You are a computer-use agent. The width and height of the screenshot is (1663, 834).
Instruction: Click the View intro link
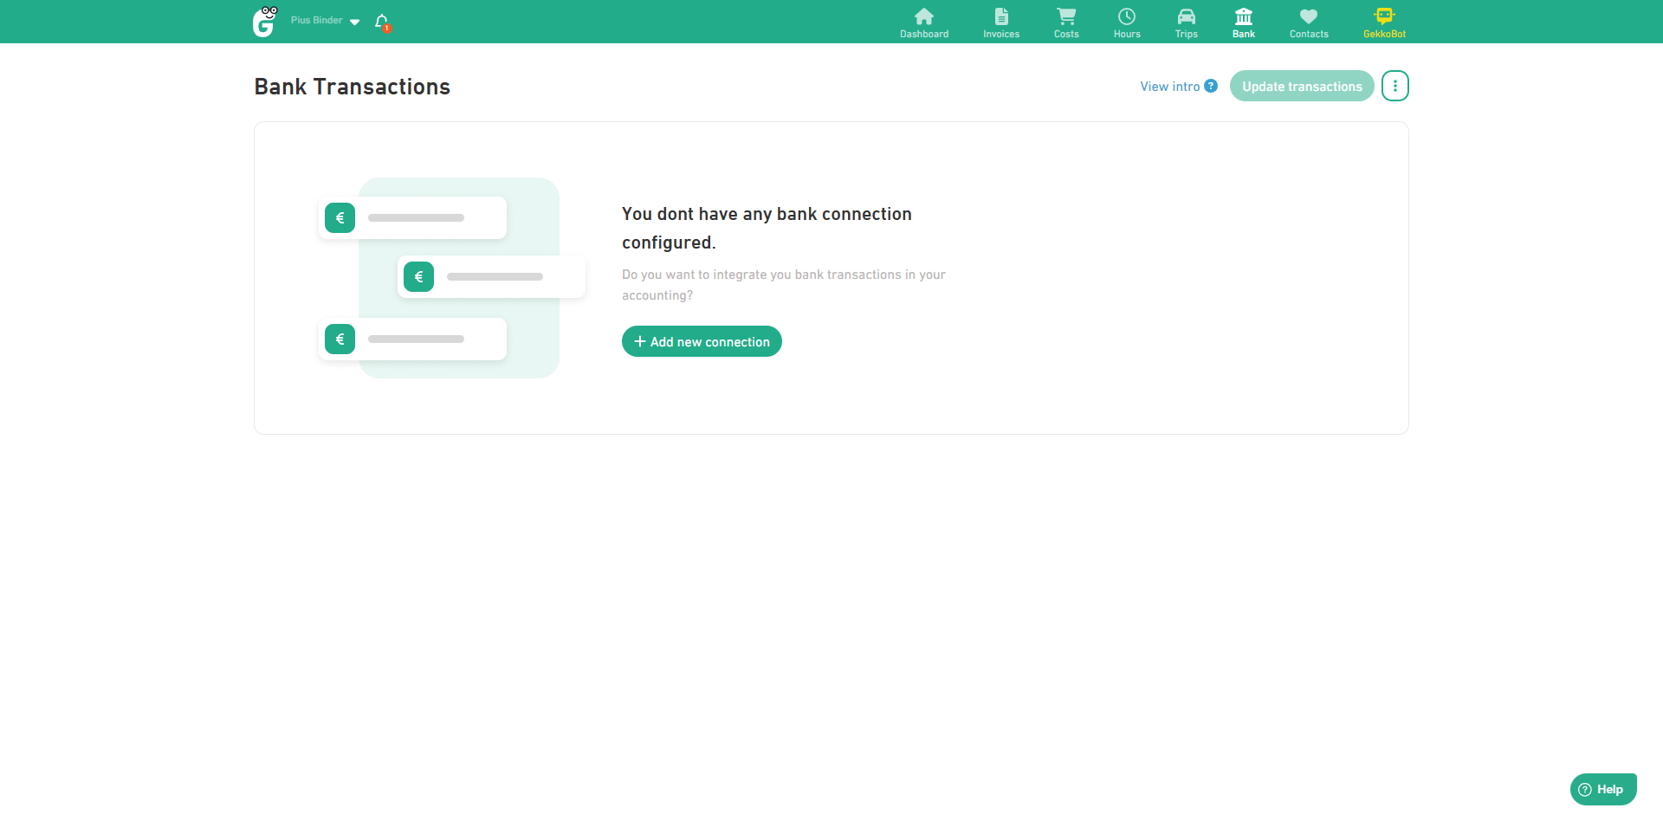pyautogui.click(x=1169, y=87)
